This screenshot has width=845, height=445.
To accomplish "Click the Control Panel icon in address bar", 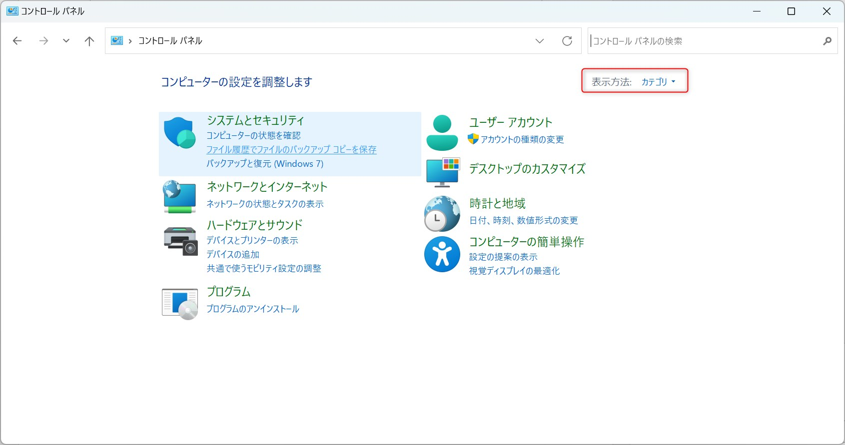I will point(117,40).
